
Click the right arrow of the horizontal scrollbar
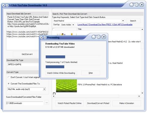click(139, 96)
